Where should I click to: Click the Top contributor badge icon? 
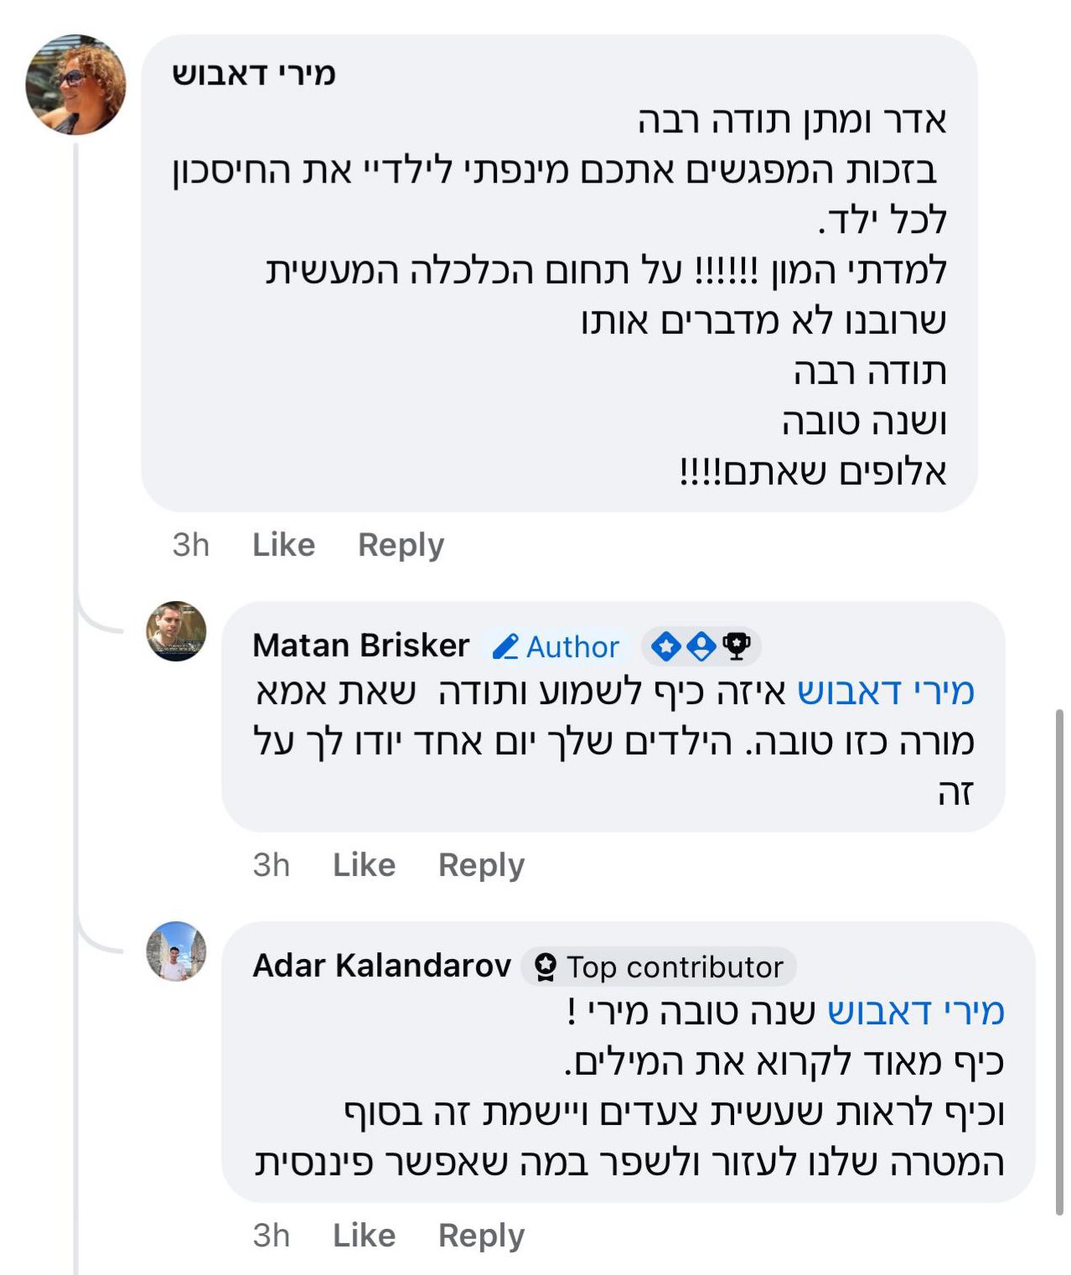point(546,967)
